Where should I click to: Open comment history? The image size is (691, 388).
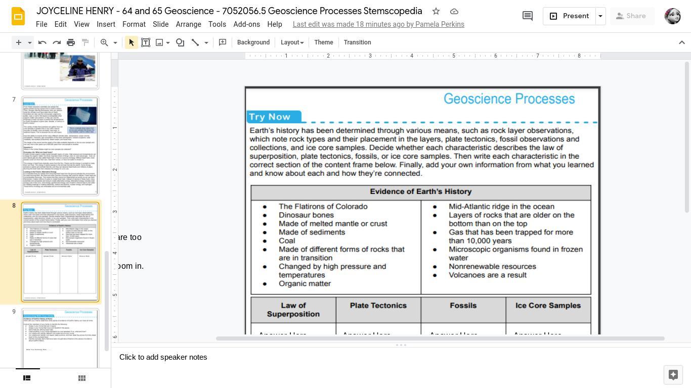528,16
